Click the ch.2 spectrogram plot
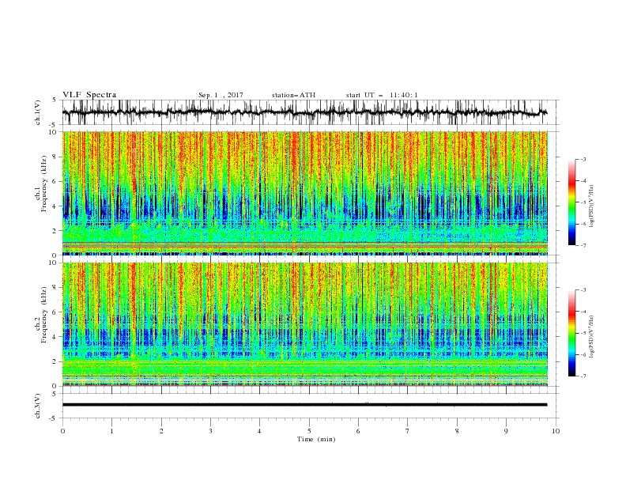The width and height of the screenshot is (626, 484). click(x=305, y=324)
